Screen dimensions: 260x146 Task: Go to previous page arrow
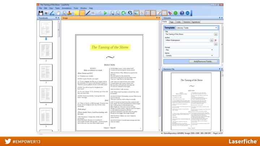100,13
